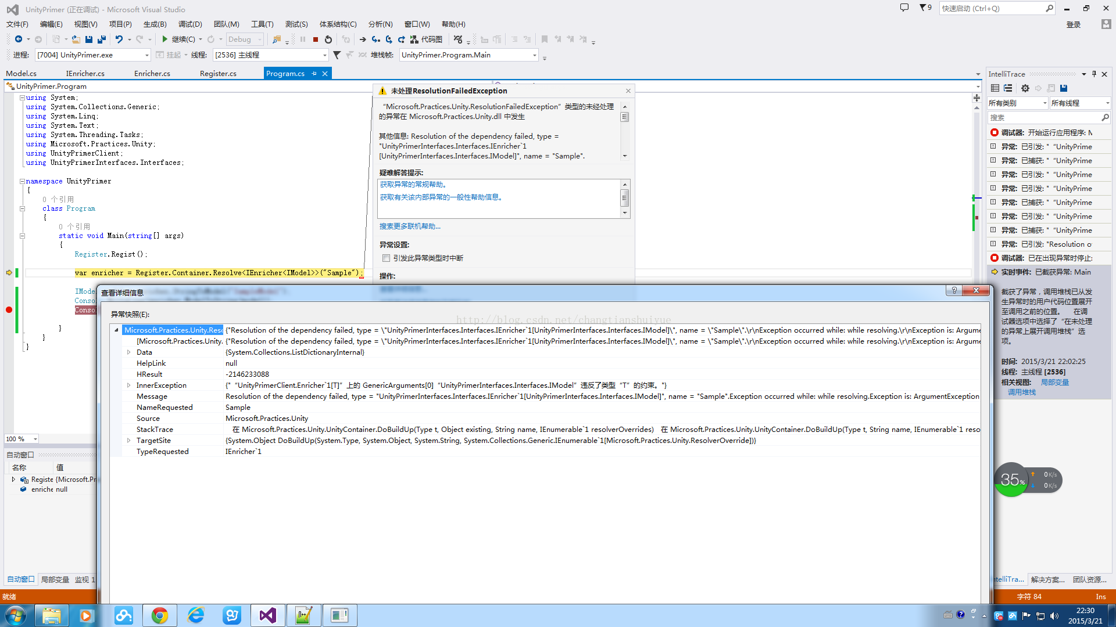Step out of the current method
1116x627 pixels.
pos(402,39)
